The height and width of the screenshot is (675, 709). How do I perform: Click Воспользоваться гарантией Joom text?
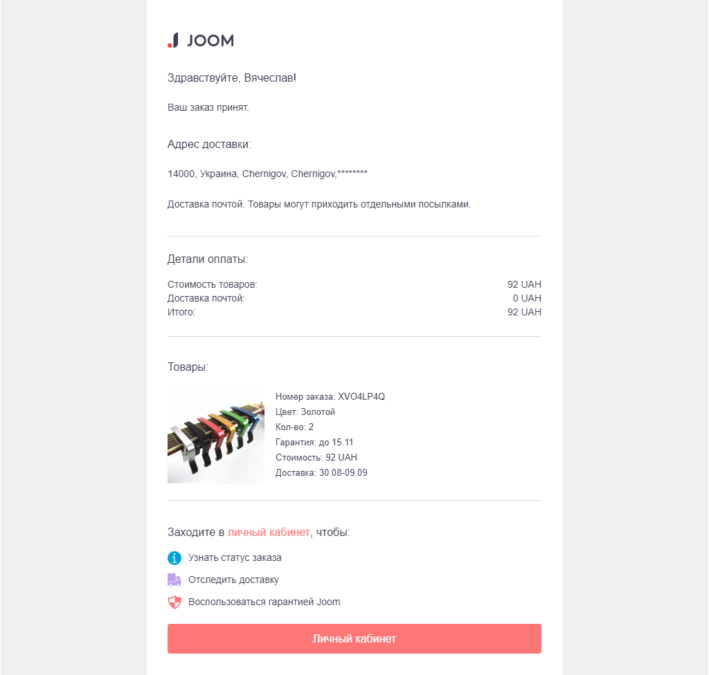pos(264,602)
